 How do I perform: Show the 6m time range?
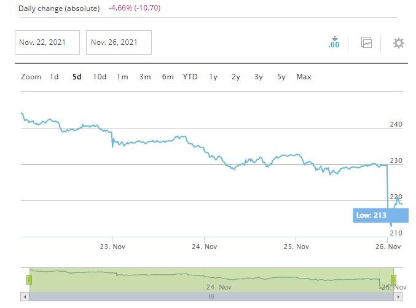coord(168,77)
